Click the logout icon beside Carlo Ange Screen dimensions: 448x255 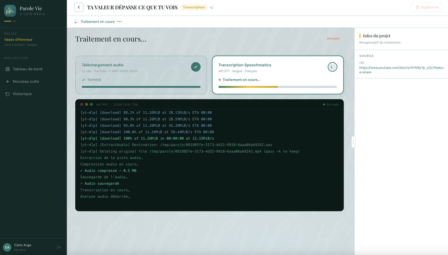click(59, 248)
